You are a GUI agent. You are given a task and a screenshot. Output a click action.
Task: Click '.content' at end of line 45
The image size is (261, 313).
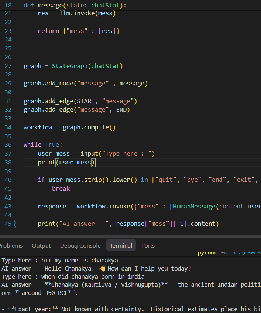pos(201,224)
